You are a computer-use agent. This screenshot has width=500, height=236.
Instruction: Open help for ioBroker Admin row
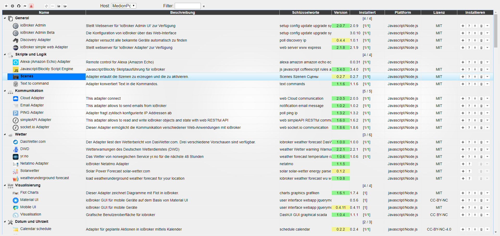click(469, 26)
